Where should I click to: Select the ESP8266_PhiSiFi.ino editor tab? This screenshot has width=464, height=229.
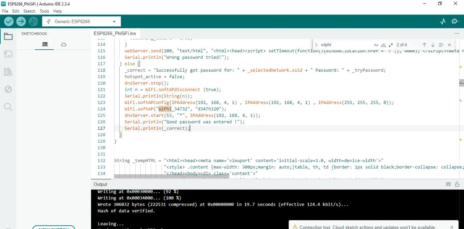[115, 33]
